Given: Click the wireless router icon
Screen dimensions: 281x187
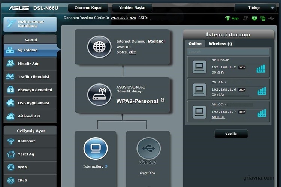Looking at the screenshot, I should coord(99,95).
